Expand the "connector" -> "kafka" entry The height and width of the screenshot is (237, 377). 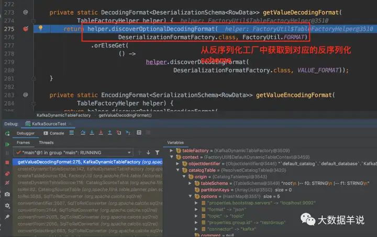196,229
